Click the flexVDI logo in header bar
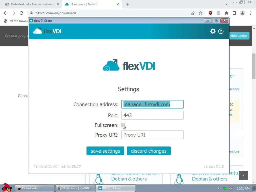256x192 pixels. point(47,31)
